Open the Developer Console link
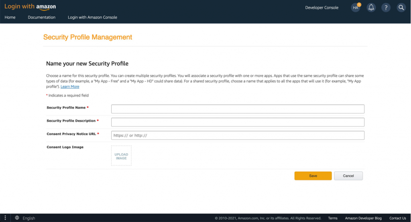Image resolution: width=411 pixels, height=222 pixels. click(x=321, y=8)
